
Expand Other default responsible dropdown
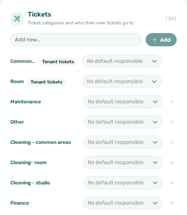coord(123,122)
